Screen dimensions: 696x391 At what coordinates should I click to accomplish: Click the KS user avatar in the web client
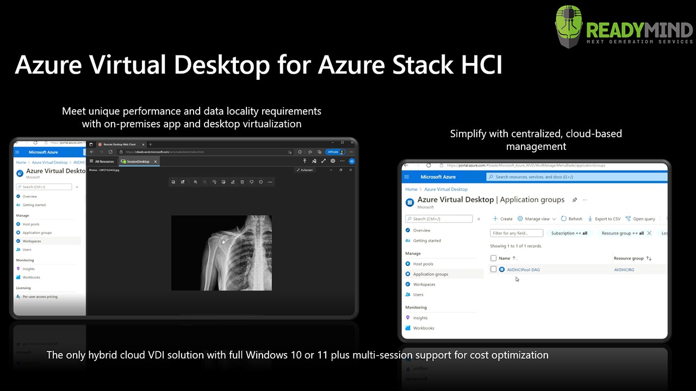point(352,161)
